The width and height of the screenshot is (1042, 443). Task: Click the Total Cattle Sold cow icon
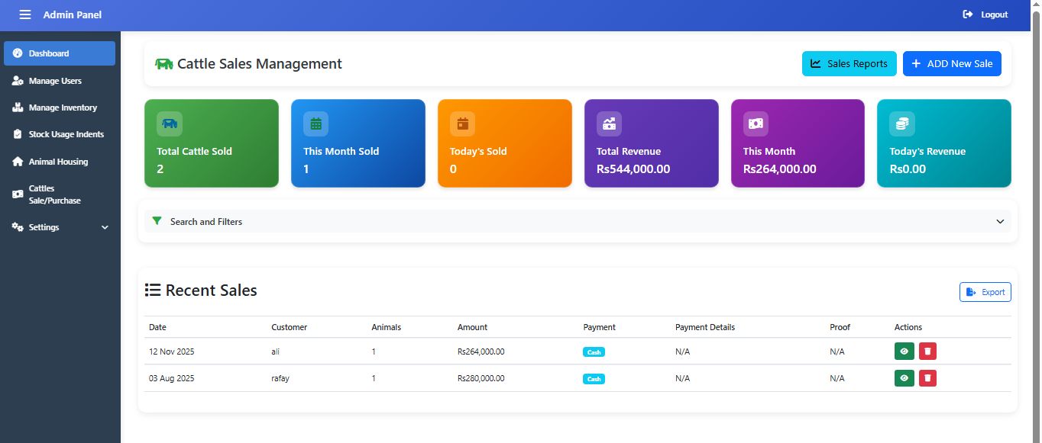170,124
